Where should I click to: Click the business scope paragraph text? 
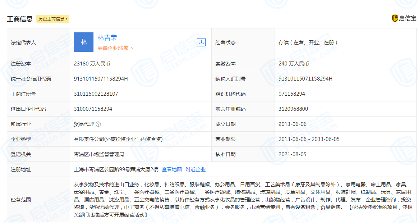243,200
